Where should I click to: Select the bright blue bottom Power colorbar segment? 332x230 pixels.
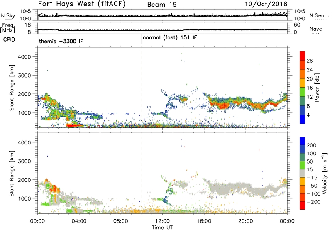(x=303, y=119)
